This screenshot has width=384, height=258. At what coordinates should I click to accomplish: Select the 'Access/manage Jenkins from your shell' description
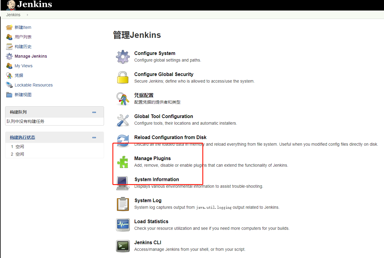tap(190, 249)
